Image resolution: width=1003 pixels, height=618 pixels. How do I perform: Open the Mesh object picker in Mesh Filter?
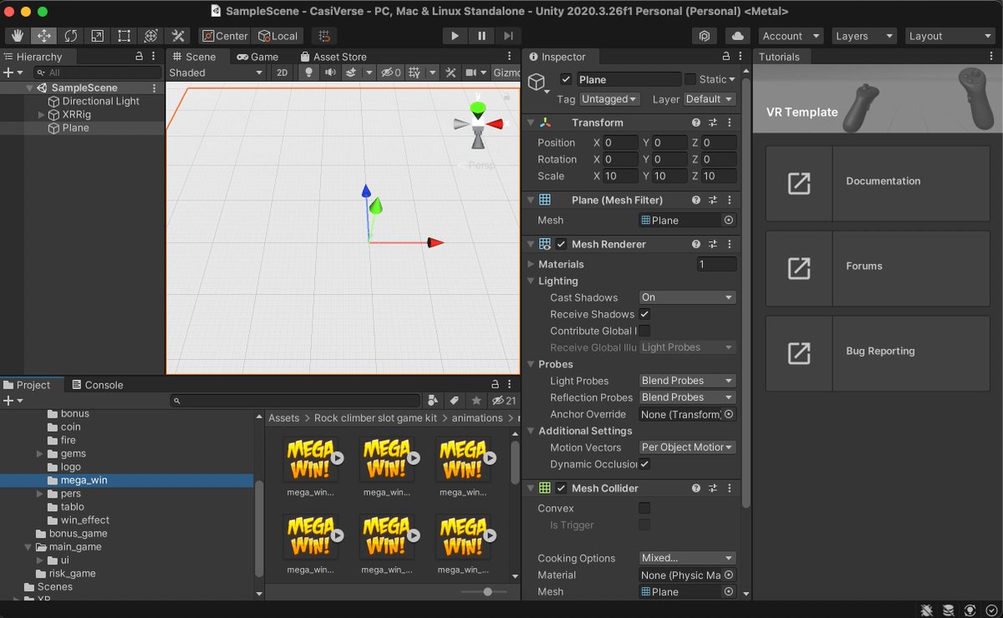click(729, 220)
